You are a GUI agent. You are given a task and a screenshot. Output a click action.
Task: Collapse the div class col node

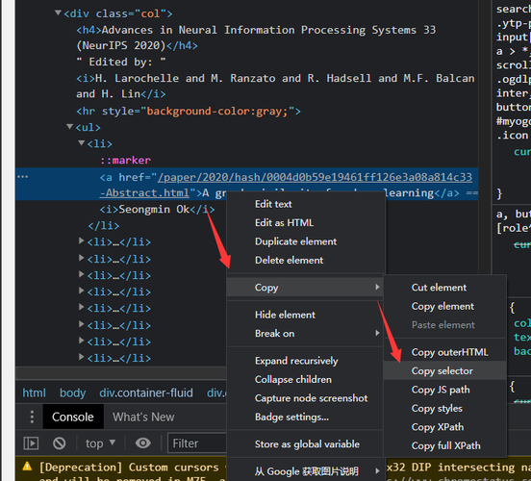click(58, 13)
